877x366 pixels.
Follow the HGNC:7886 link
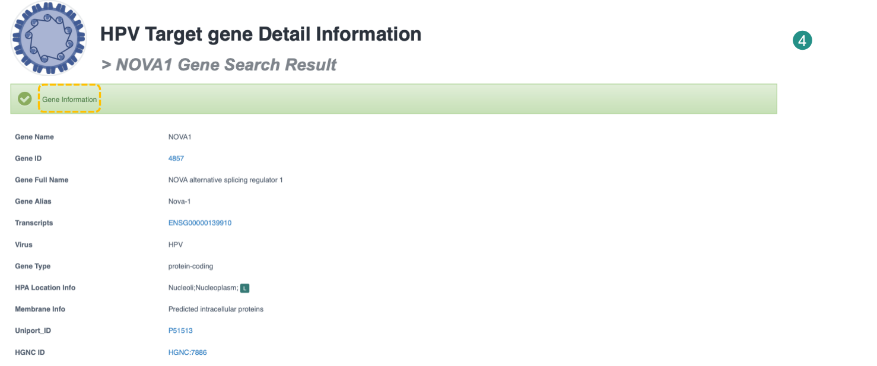(188, 352)
